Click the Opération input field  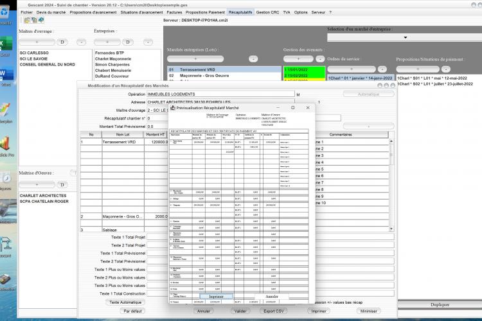pyautogui.click(x=220, y=94)
